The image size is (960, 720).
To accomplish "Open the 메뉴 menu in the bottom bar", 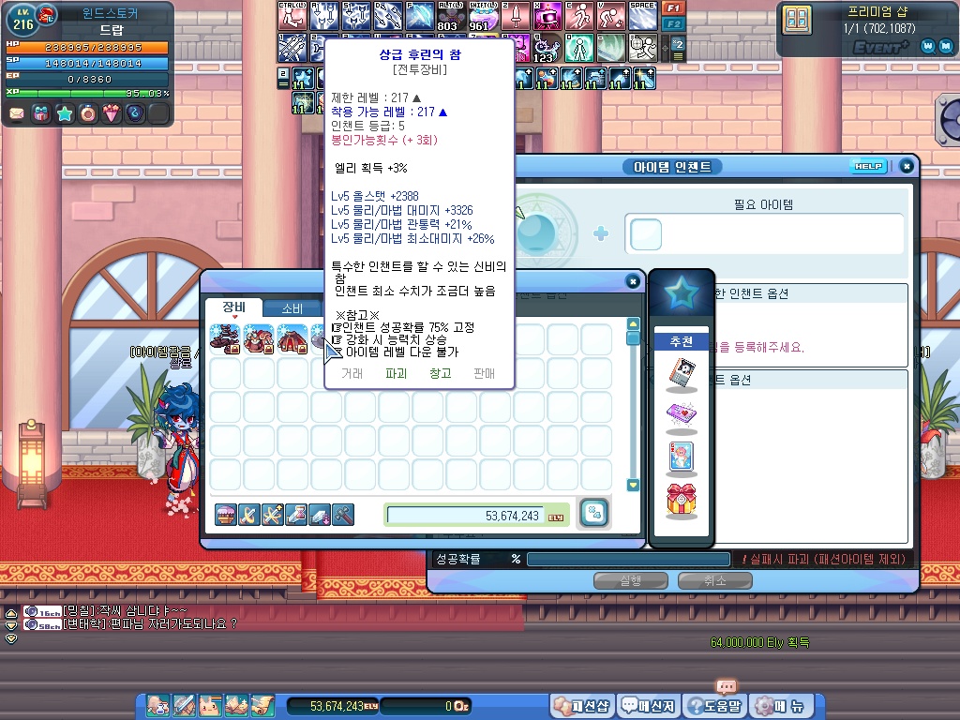I will click(789, 706).
